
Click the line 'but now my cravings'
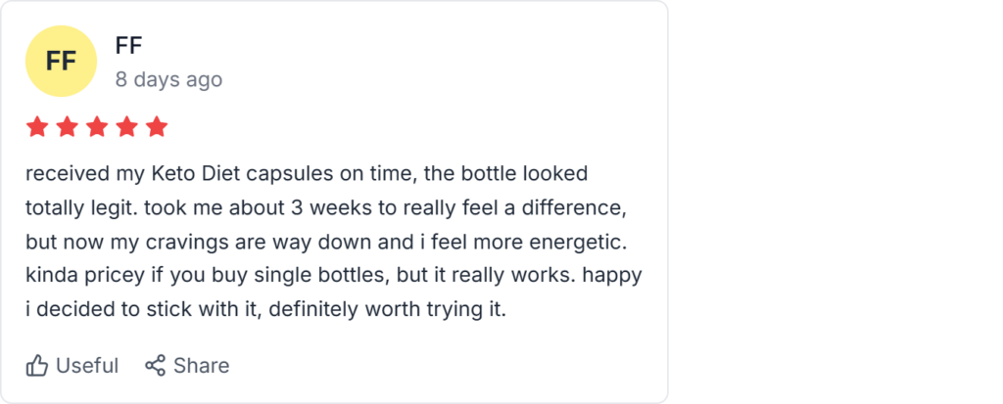point(333,242)
